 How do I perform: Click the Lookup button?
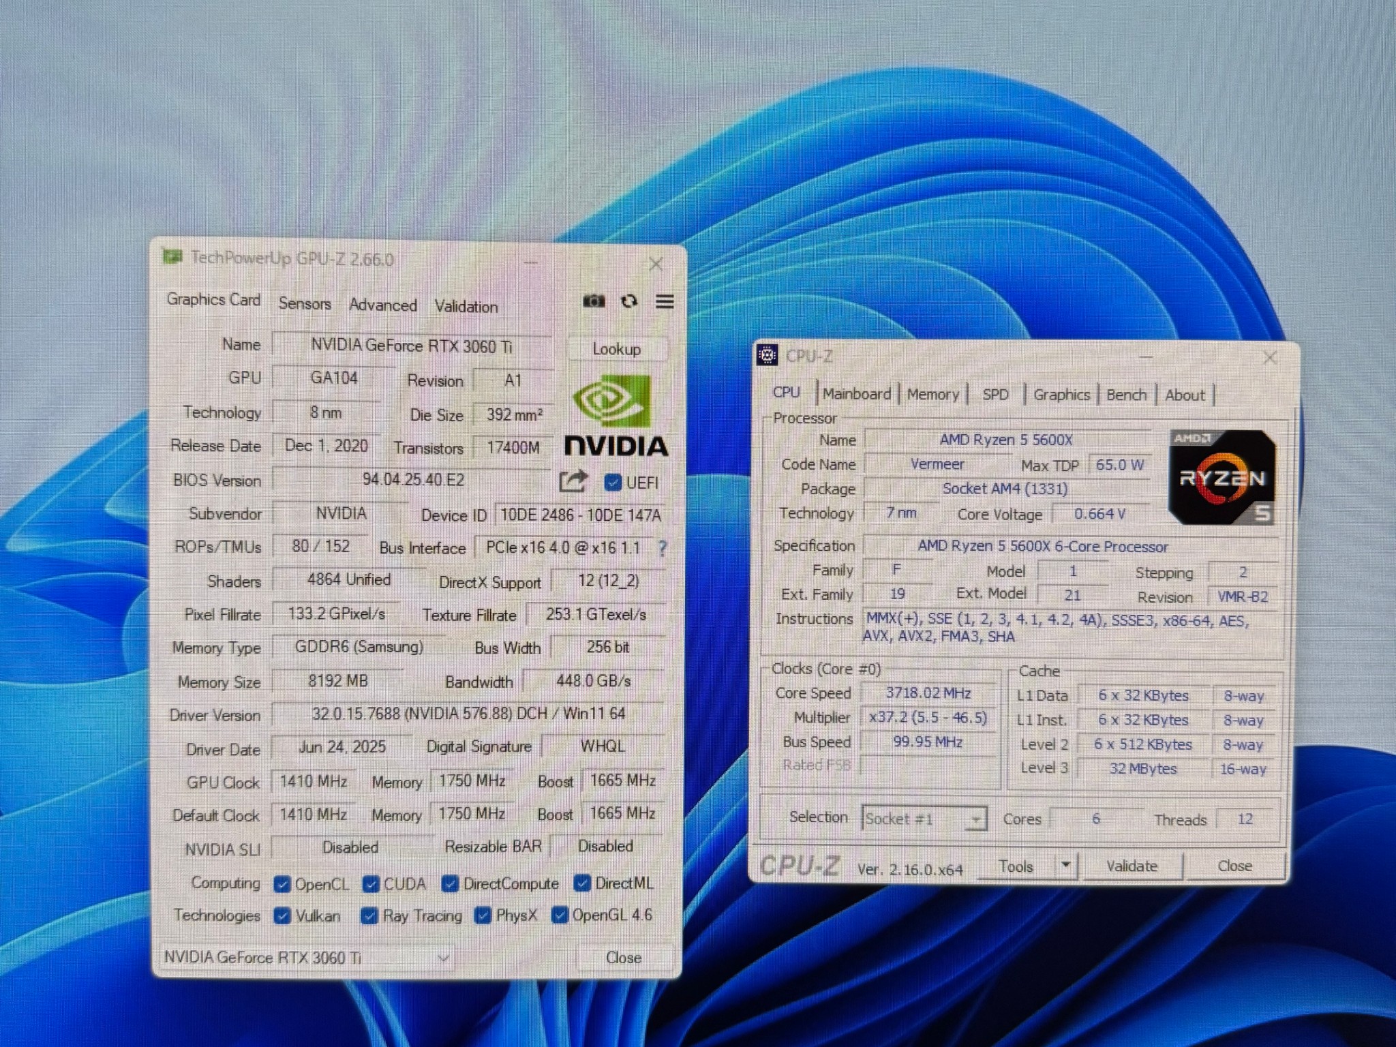tap(616, 349)
